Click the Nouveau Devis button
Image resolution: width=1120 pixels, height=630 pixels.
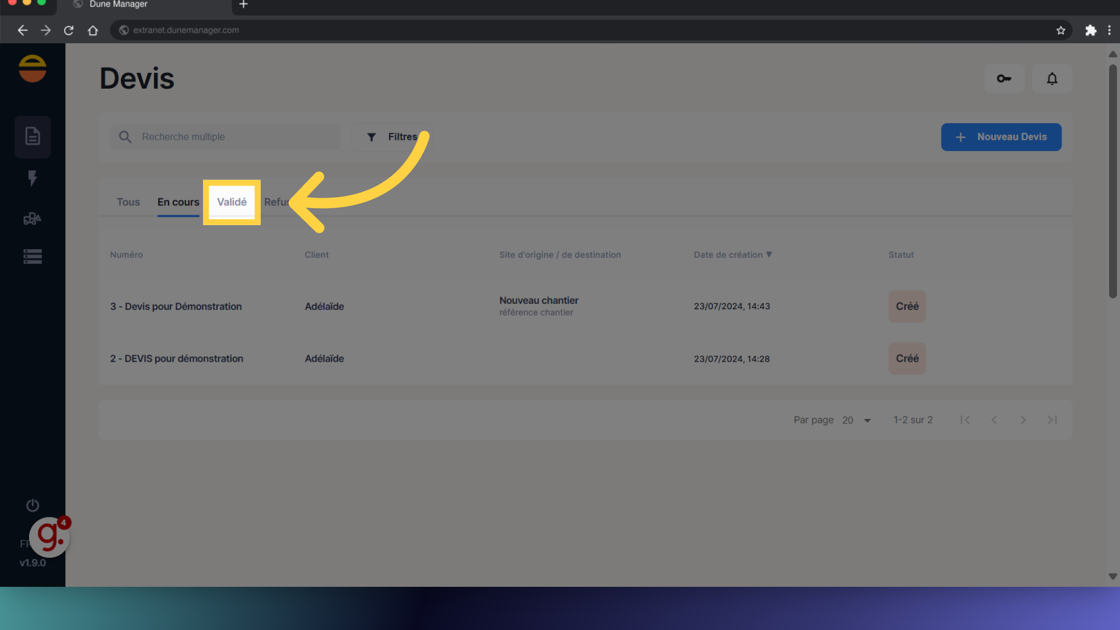1001,137
